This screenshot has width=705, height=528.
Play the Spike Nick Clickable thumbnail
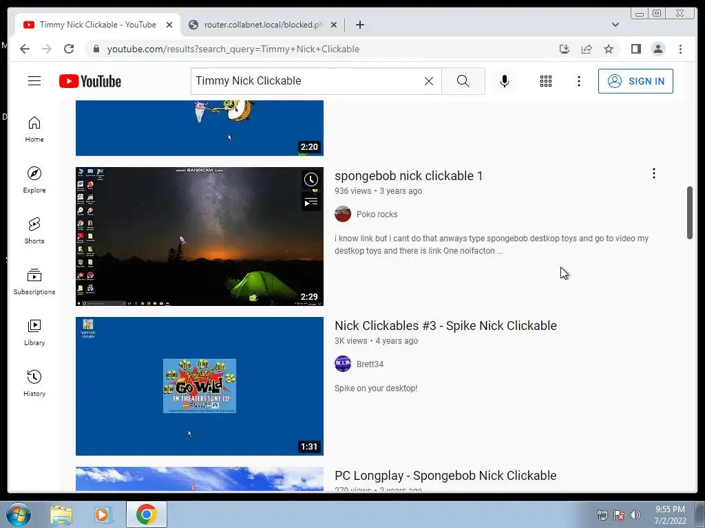pos(199,386)
